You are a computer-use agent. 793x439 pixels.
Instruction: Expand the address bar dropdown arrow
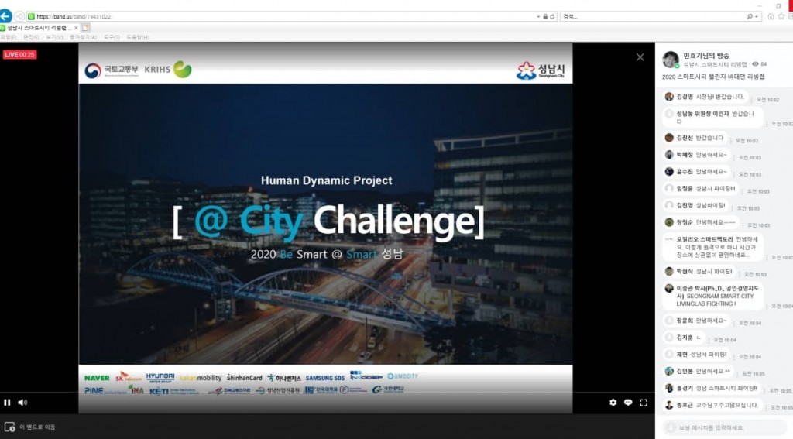tap(538, 16)
